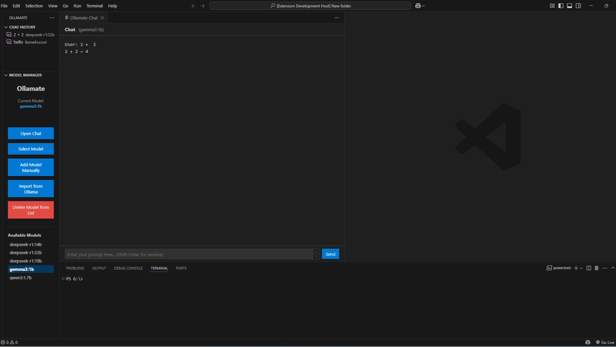
Task: Open chat history entry '2 + 2'
Action: (x=30, y=35)
